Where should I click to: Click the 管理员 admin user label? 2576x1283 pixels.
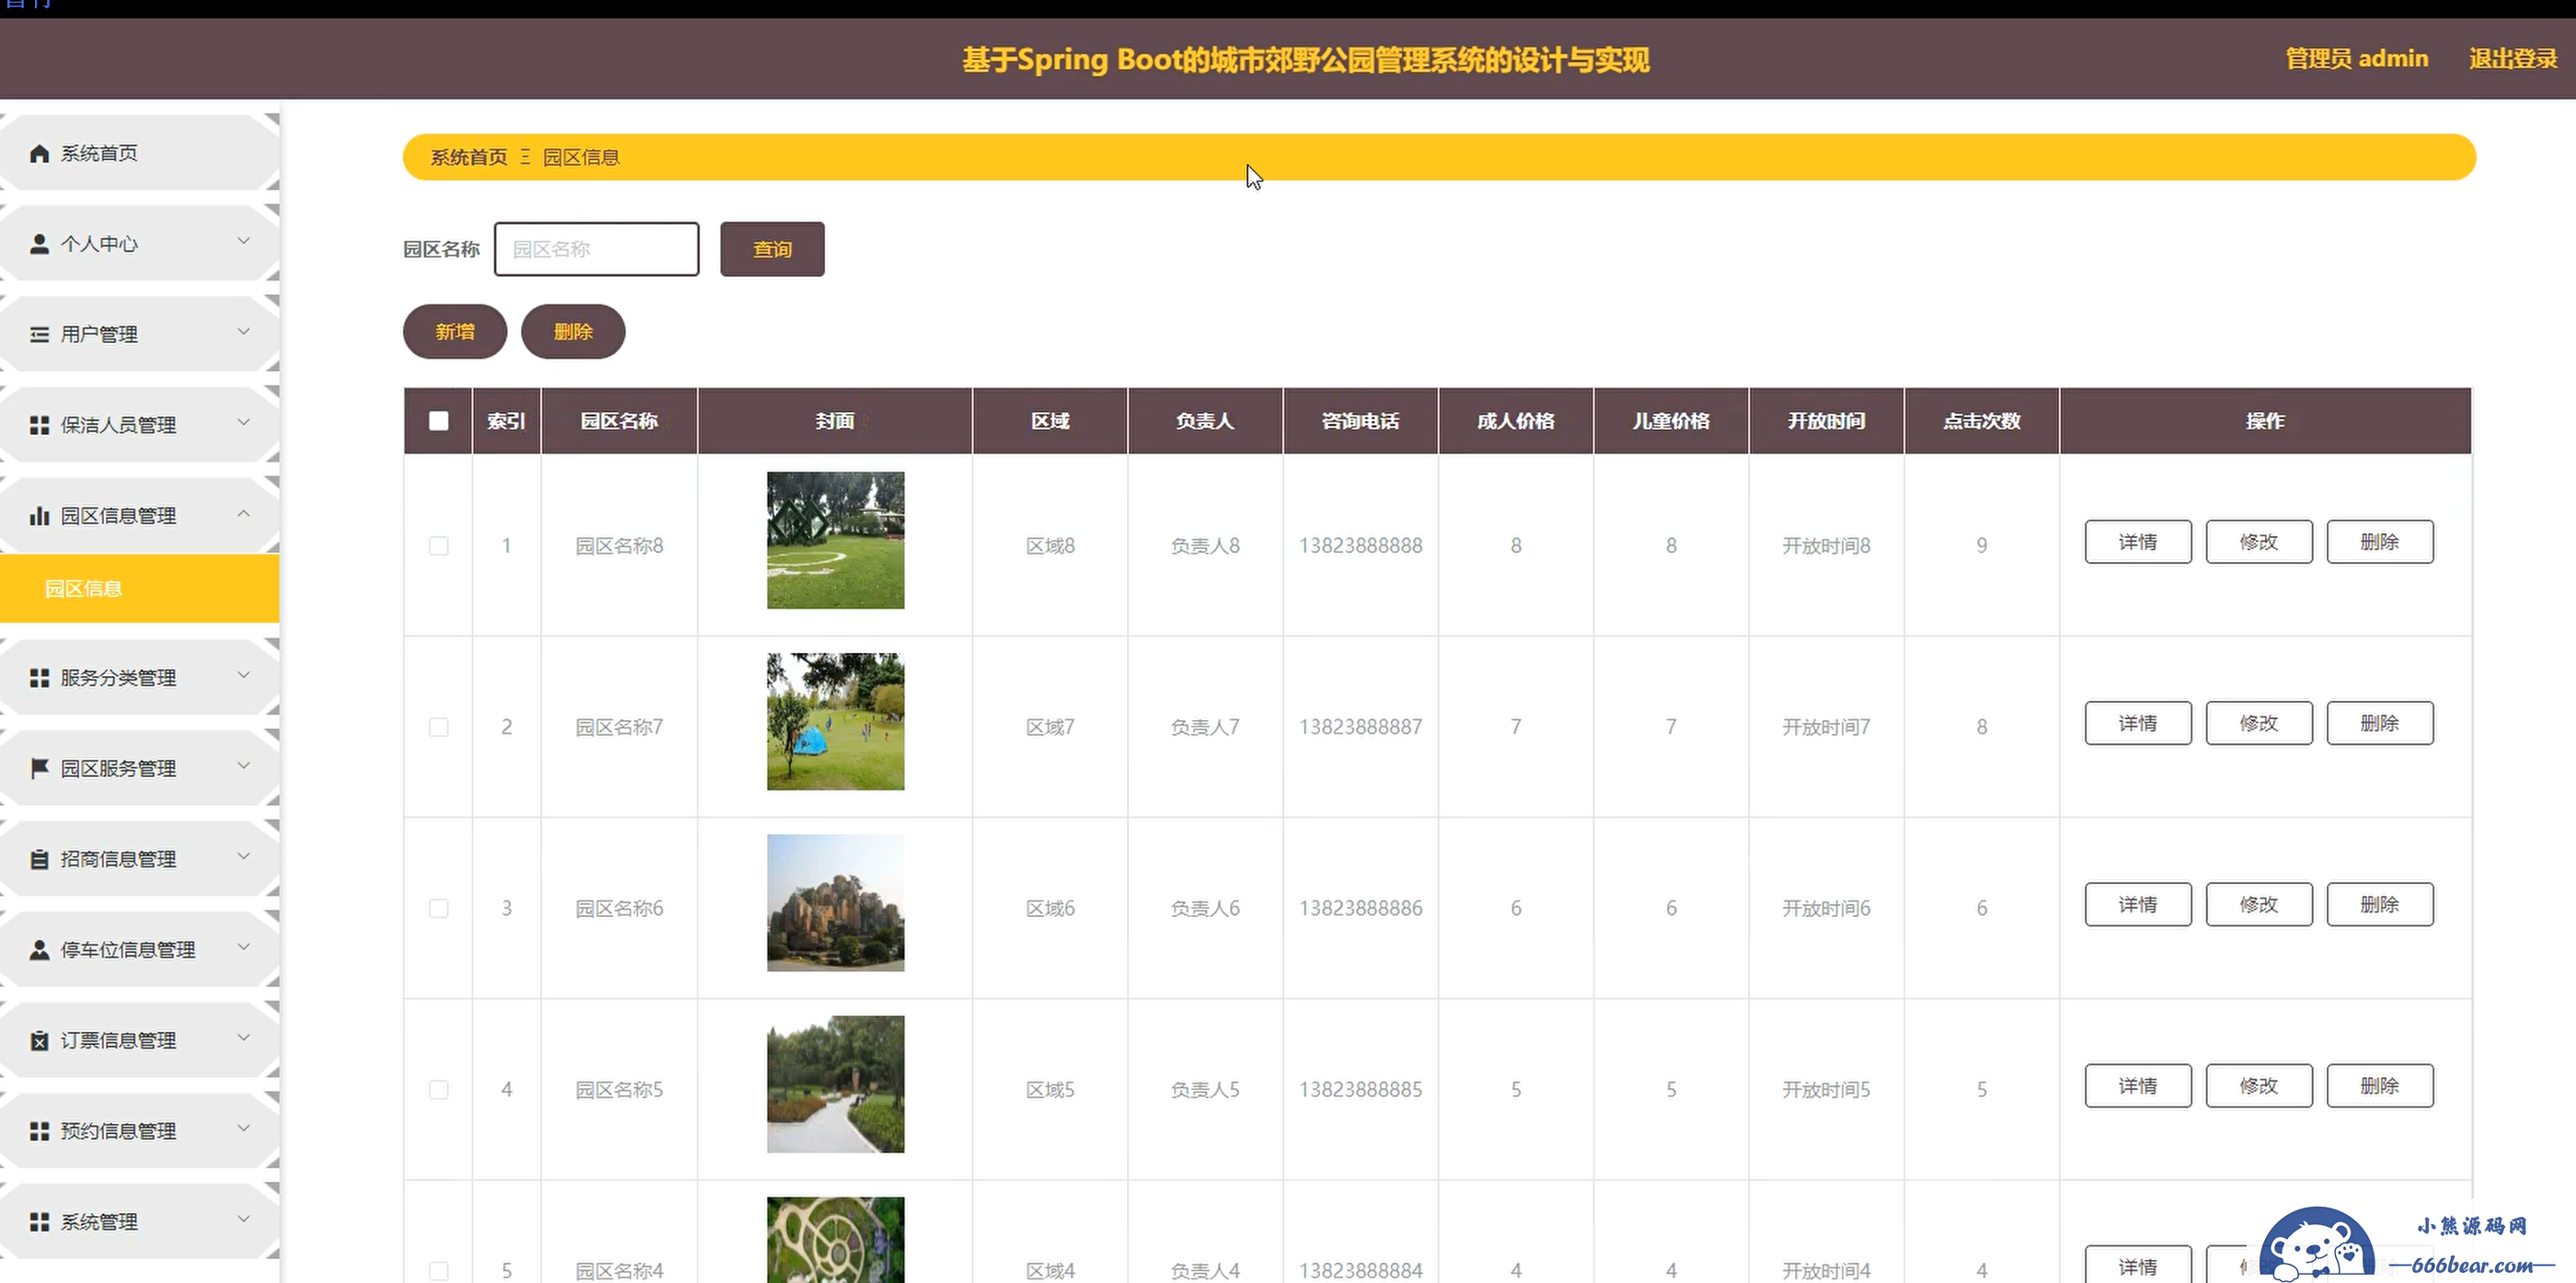[2357, 59]
